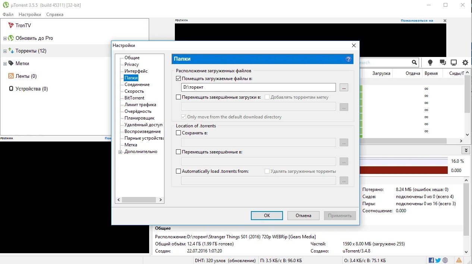472x264 pixels.
Task: Expand the Торренты (12) tree node
Action: coord(5,51)
